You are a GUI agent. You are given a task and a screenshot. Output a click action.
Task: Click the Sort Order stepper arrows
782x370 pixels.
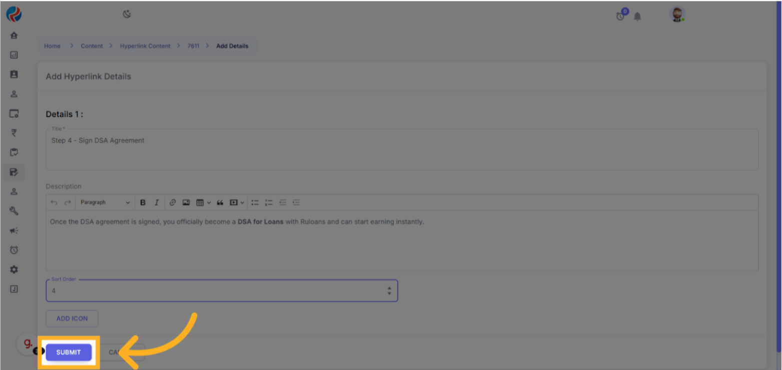[389, 291]
